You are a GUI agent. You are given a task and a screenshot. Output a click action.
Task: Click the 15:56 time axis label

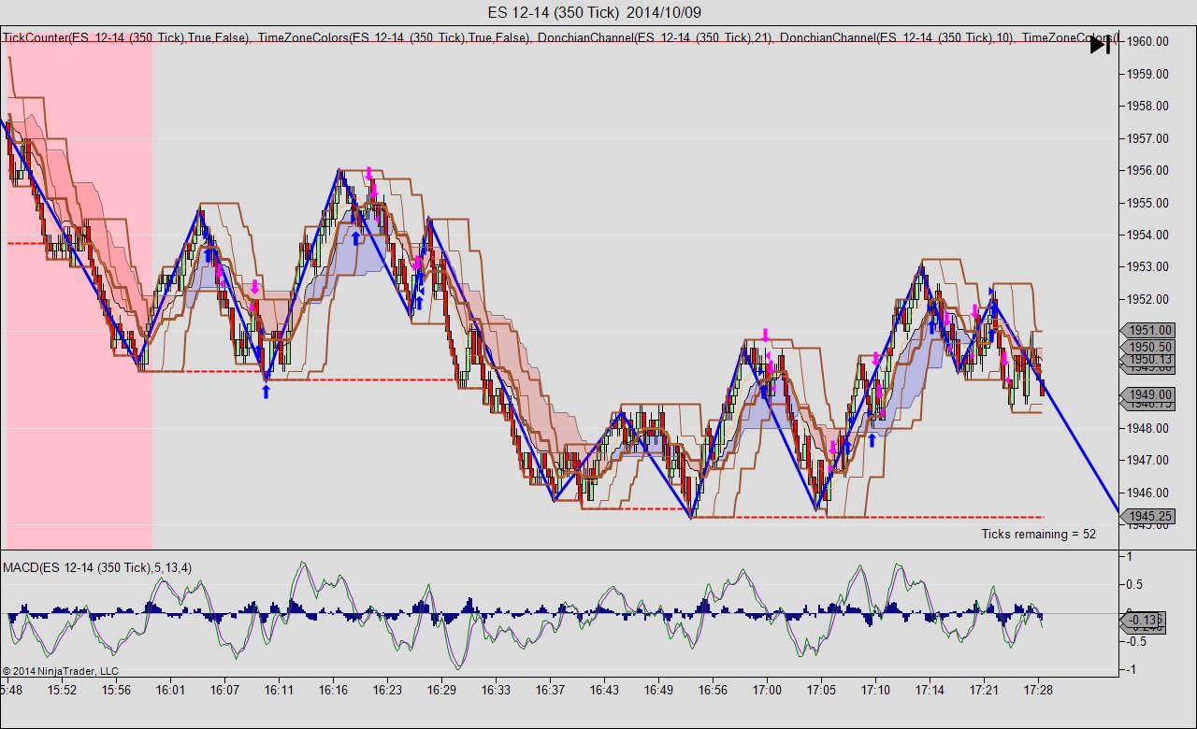117,690
